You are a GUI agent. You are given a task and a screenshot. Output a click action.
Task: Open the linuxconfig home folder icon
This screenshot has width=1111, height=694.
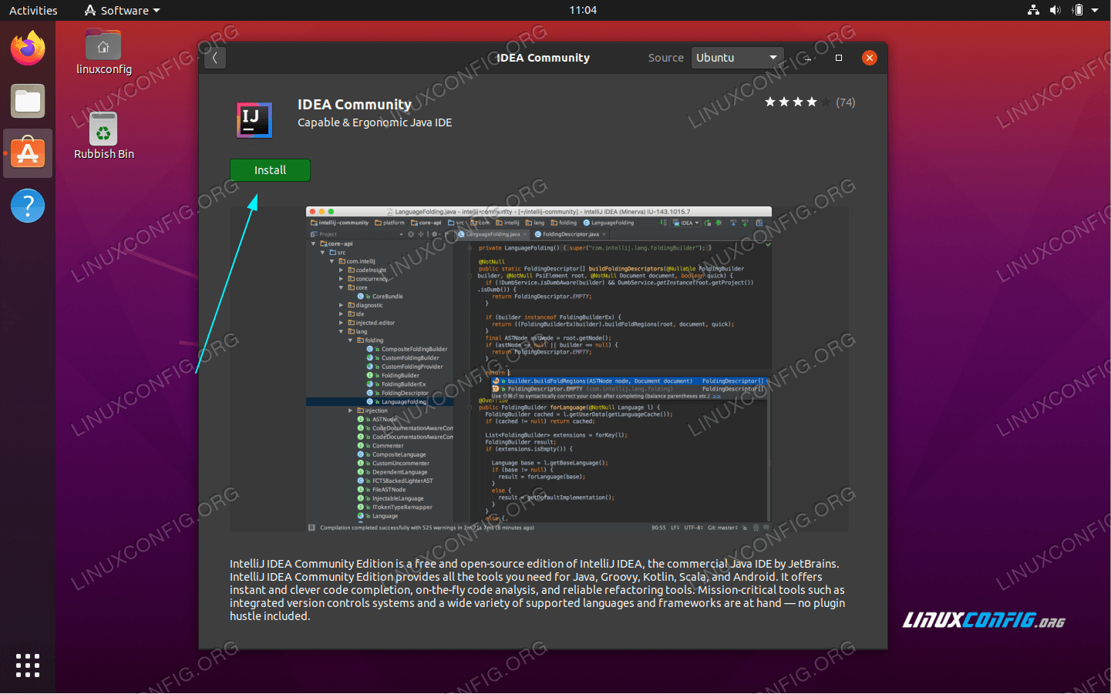tap(103, 52)
